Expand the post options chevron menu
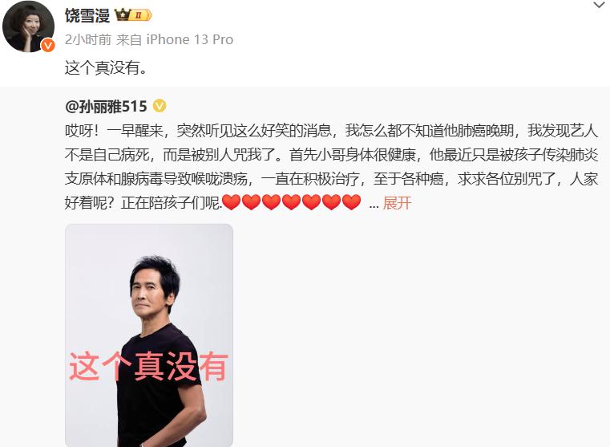Image resolution: width=610 pixels, height=447 pixels. point(599,5)
